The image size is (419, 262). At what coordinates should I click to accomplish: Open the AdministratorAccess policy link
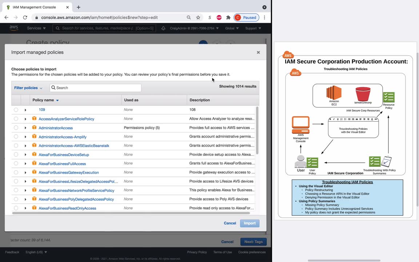pyautogui.click(x=56, y=128)
